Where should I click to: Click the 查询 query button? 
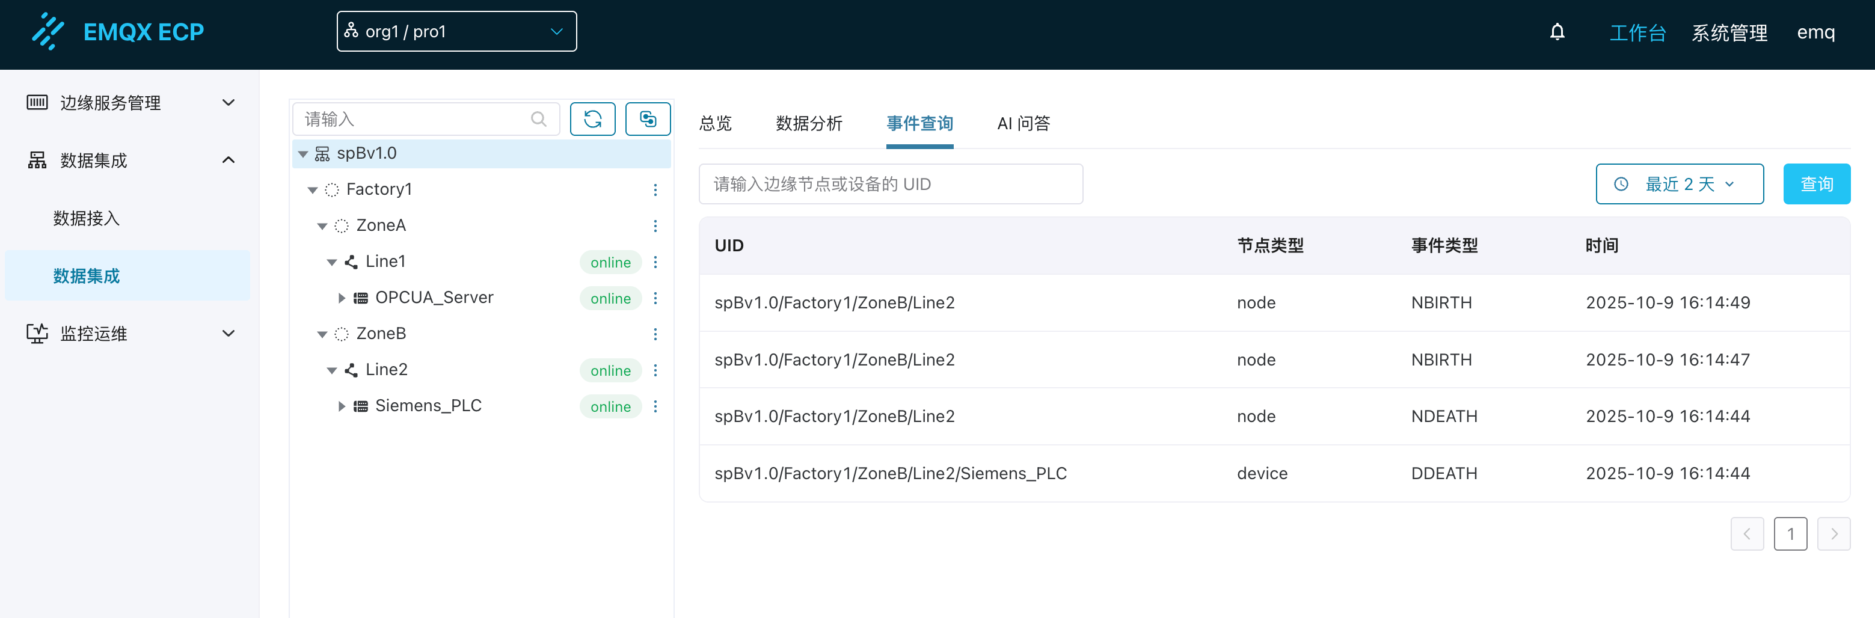(x=1816, y=184)
